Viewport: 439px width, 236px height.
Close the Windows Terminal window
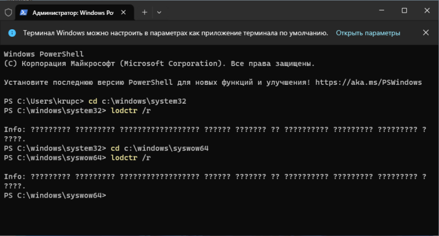pyautogui.click(x=427, y=11)
